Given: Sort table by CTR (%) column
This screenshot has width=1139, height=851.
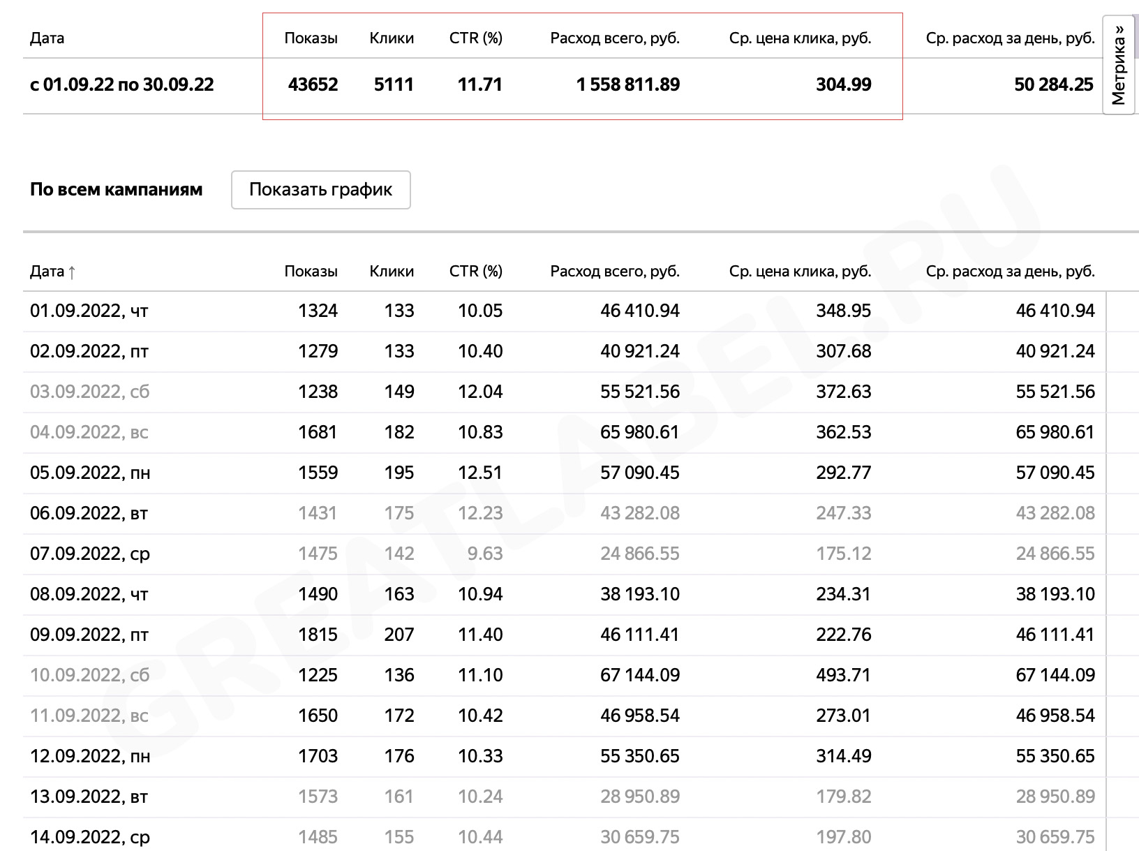Looking at the screenshot, I should point(476,271).
